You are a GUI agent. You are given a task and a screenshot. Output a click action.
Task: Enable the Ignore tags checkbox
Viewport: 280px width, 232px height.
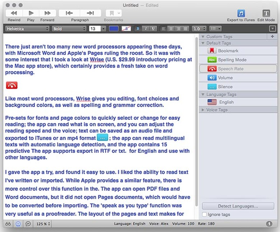point(205,214)
